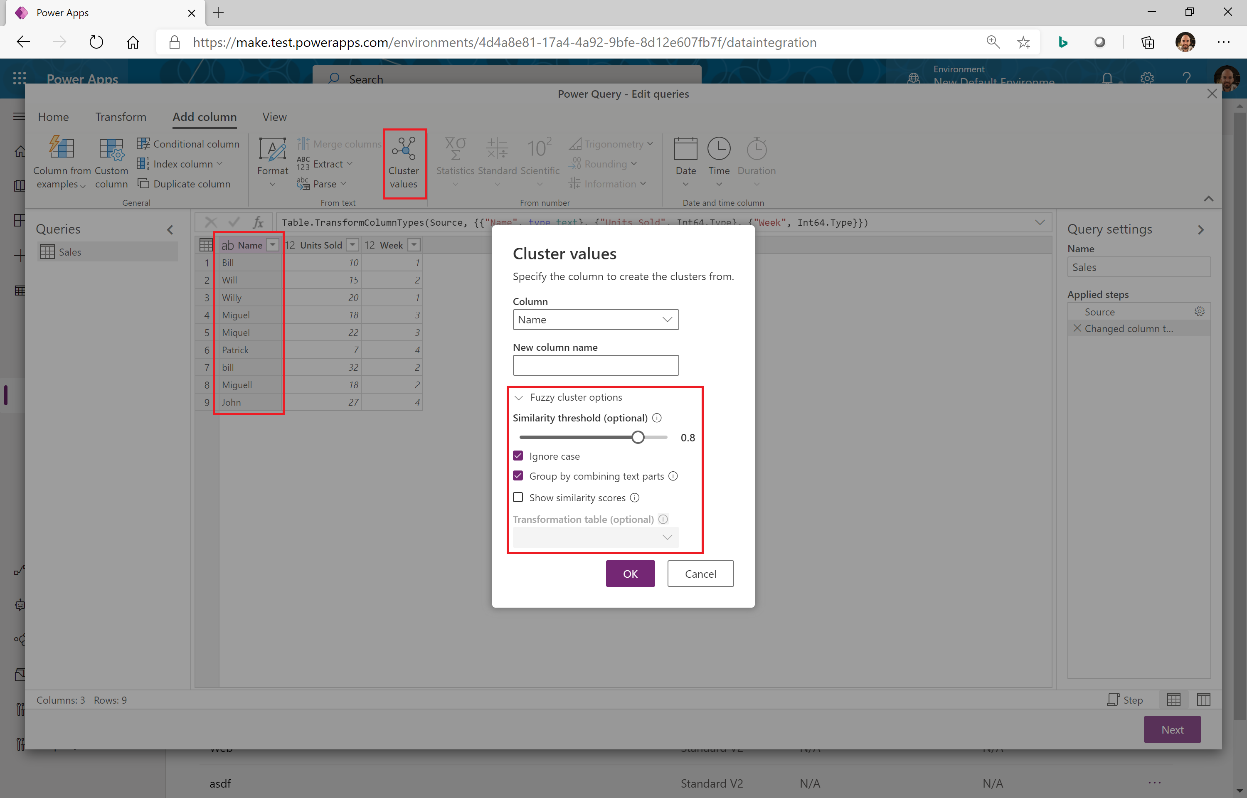The height and width of the screenshot is (798, 1247).
Task: Click the Duplicate column icon
Action: click(143, 184)
